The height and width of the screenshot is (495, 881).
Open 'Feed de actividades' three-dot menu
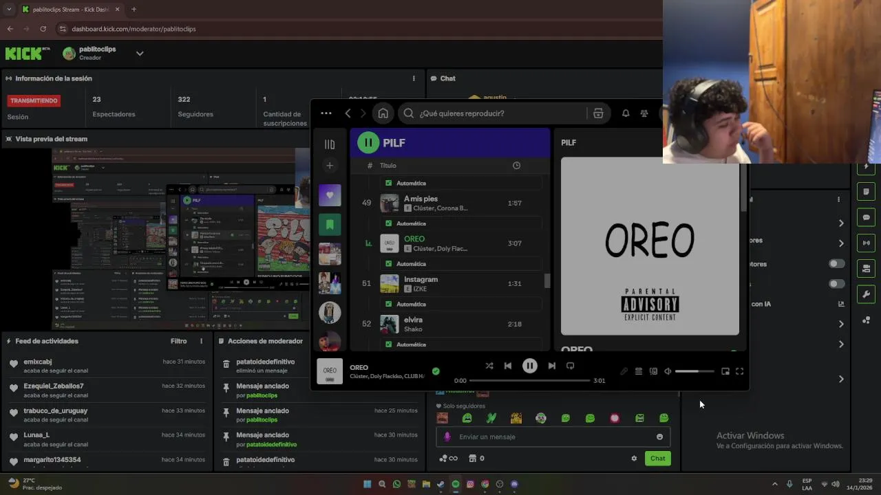(202, 341)
